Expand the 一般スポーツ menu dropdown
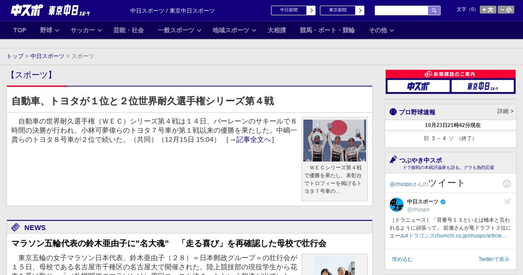 [x=180, y=30]
